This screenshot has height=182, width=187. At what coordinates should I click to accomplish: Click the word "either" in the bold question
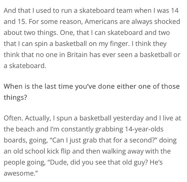[x=126, y=86]
